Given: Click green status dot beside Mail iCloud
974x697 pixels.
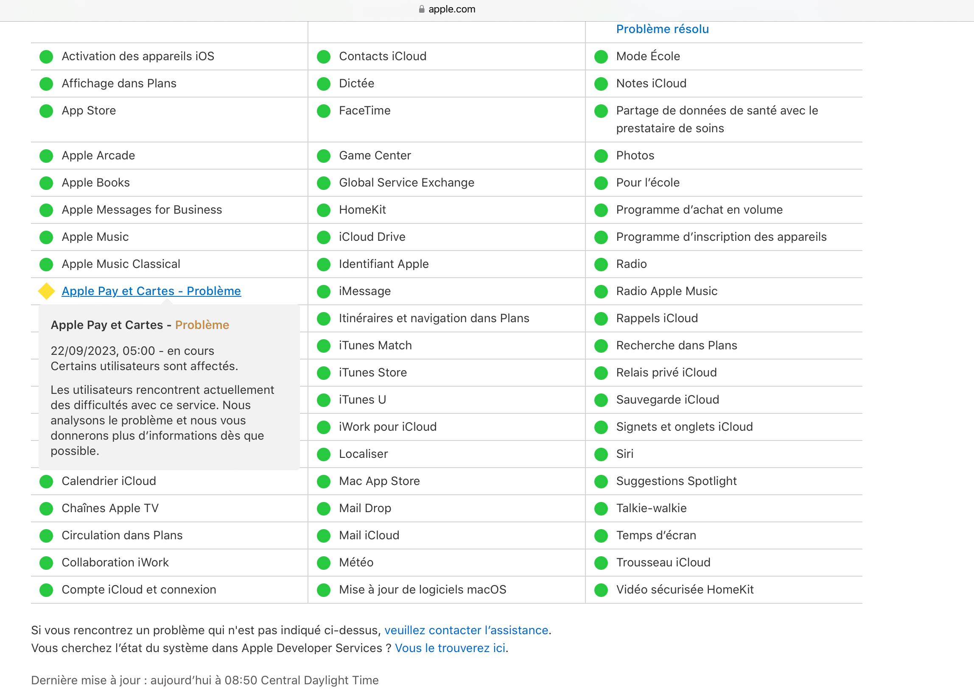Looking at the screenshot, I should pyautogui.click(x=324, y=535).
